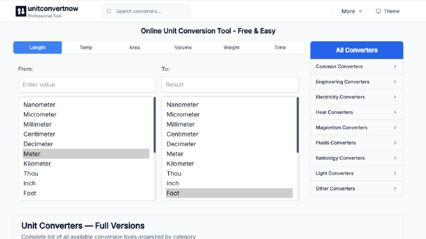Select Nanometer in the From list
The image size is (426, 239).
(86, 104)
